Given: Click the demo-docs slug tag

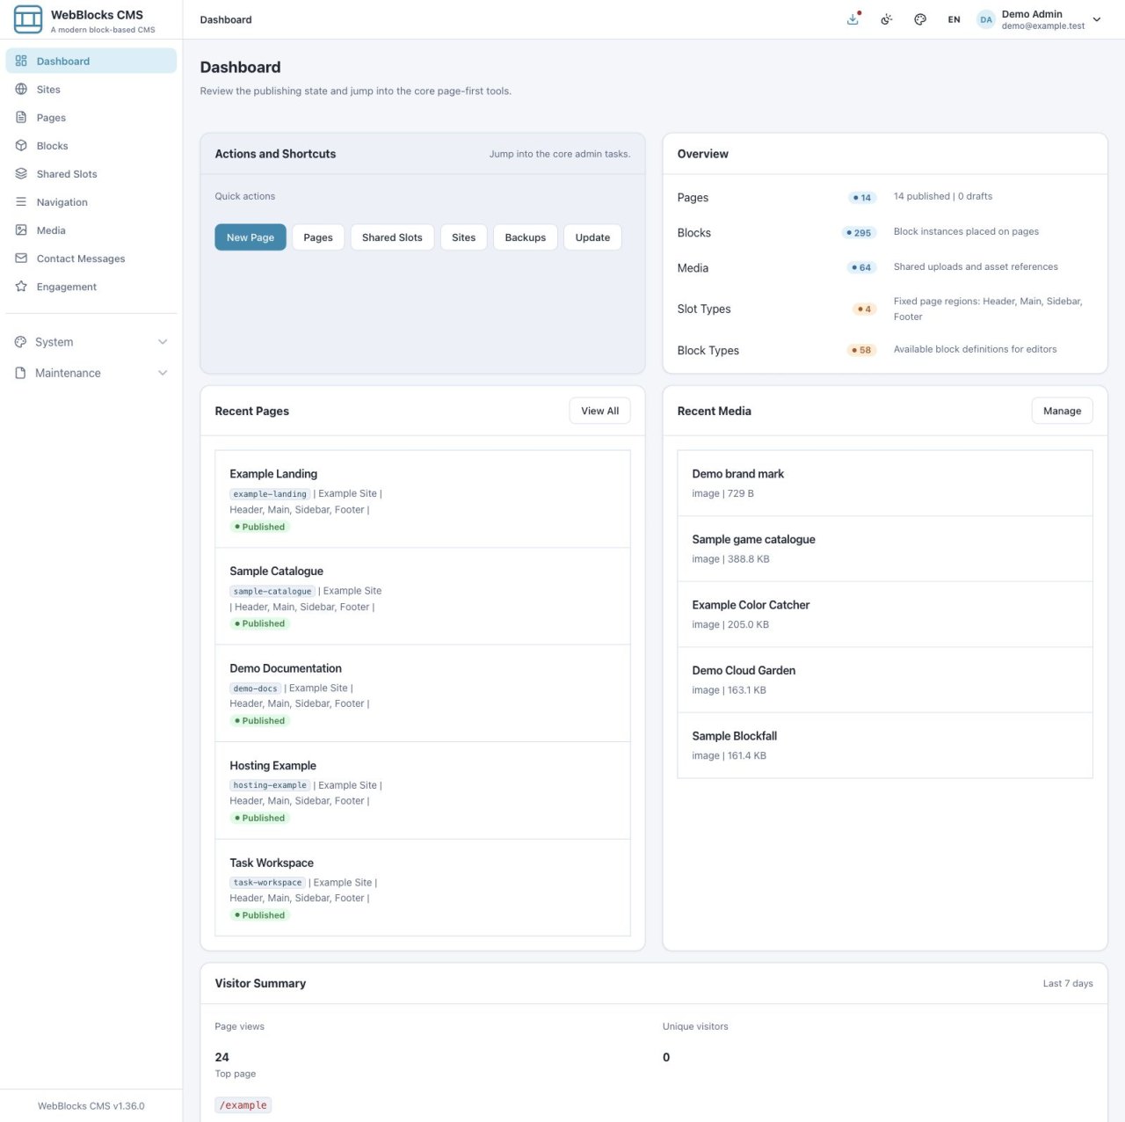Looking at the screenshot, I should pyautogui.click(x=255, y=688).
